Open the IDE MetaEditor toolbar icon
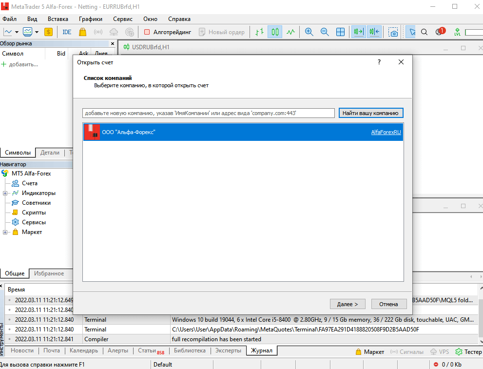This screenshot has width=483, height=369. [x=67, y=32]
